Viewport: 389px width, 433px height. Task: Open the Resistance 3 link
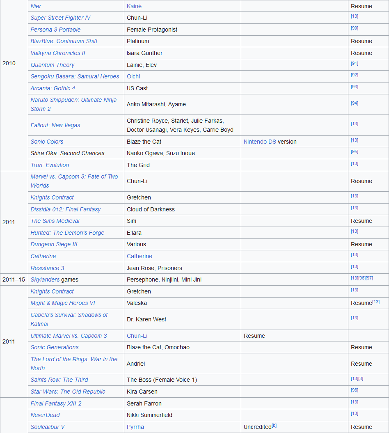pyautogui.click(x=47, y=268)
